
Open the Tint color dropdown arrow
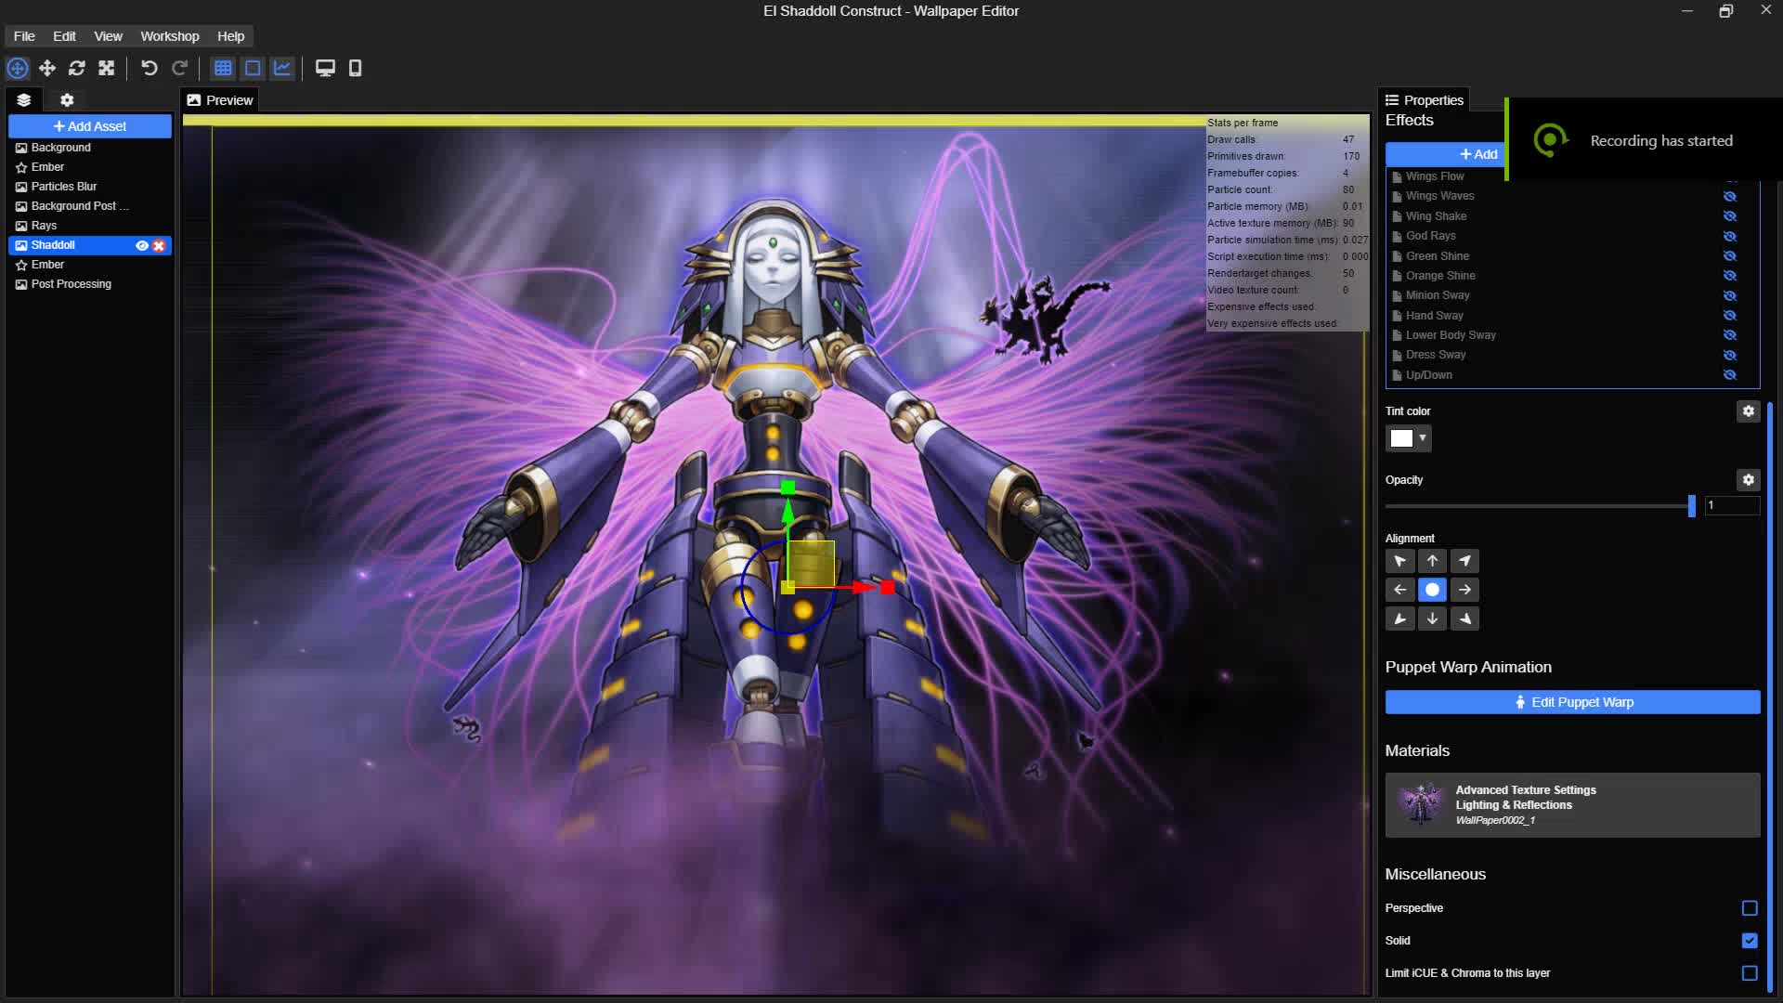pyautogui.click(x=1423, y=438)
